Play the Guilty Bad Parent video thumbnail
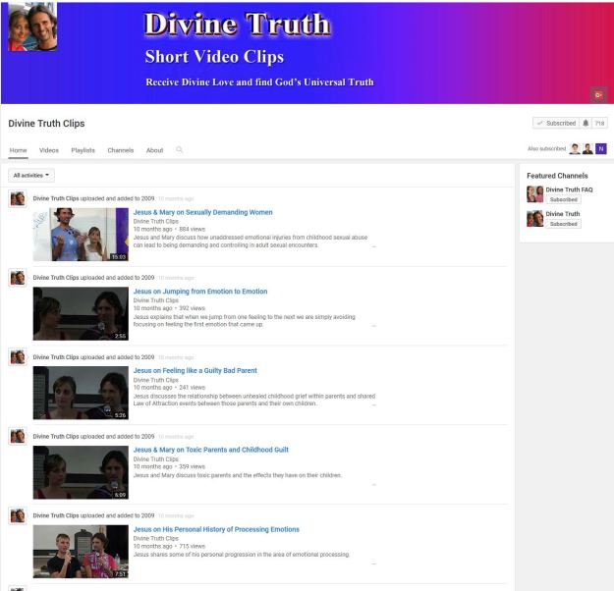This screenshot has width=614, height=591. (81, 393)
